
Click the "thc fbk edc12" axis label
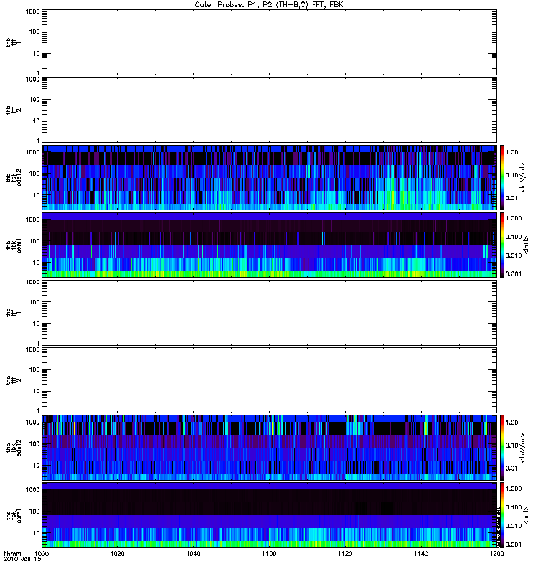pos(14,448)
